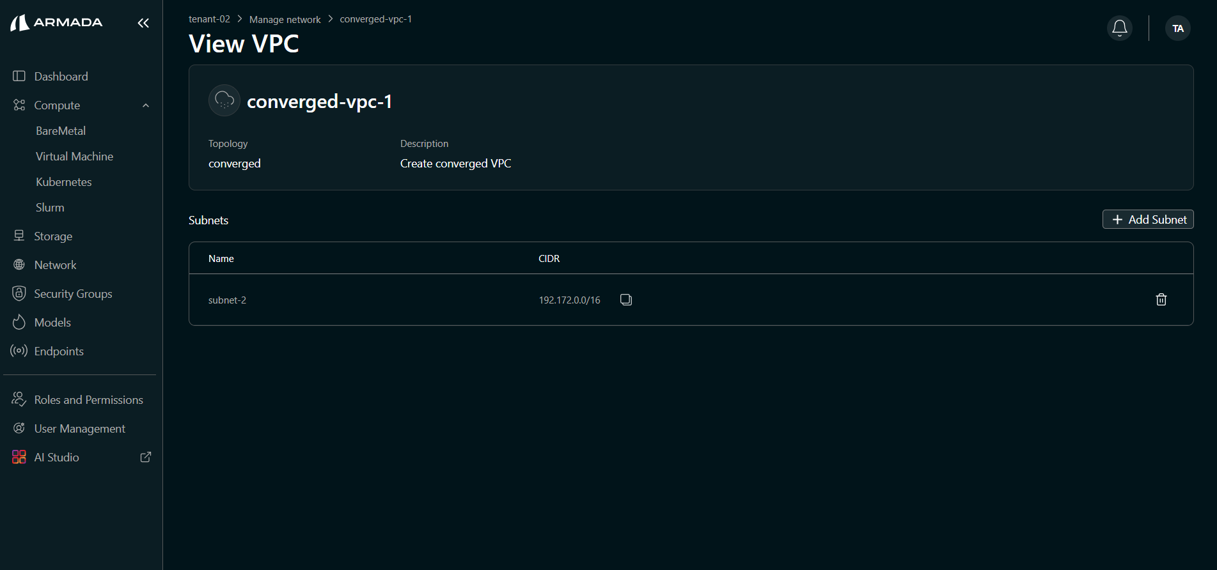1217x570 pixels.
Task: Click the User Management icon
Action: [x=19, y=428]
